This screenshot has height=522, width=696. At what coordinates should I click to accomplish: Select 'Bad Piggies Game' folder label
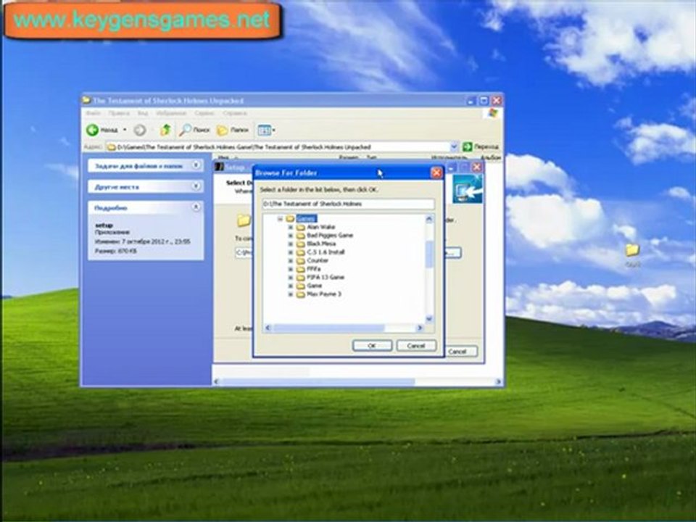329,235
